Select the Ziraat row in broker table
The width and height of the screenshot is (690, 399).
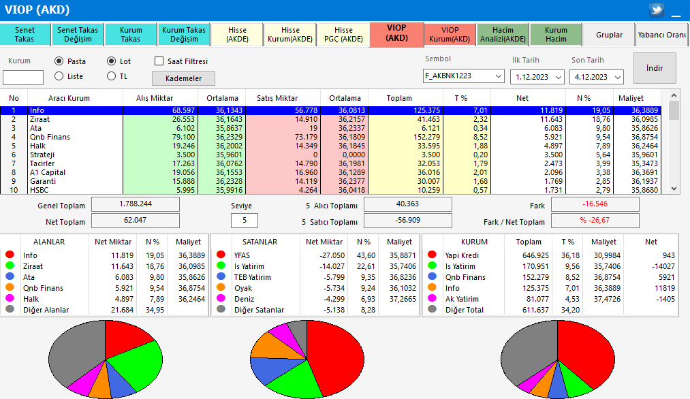[x=330, y=119]
